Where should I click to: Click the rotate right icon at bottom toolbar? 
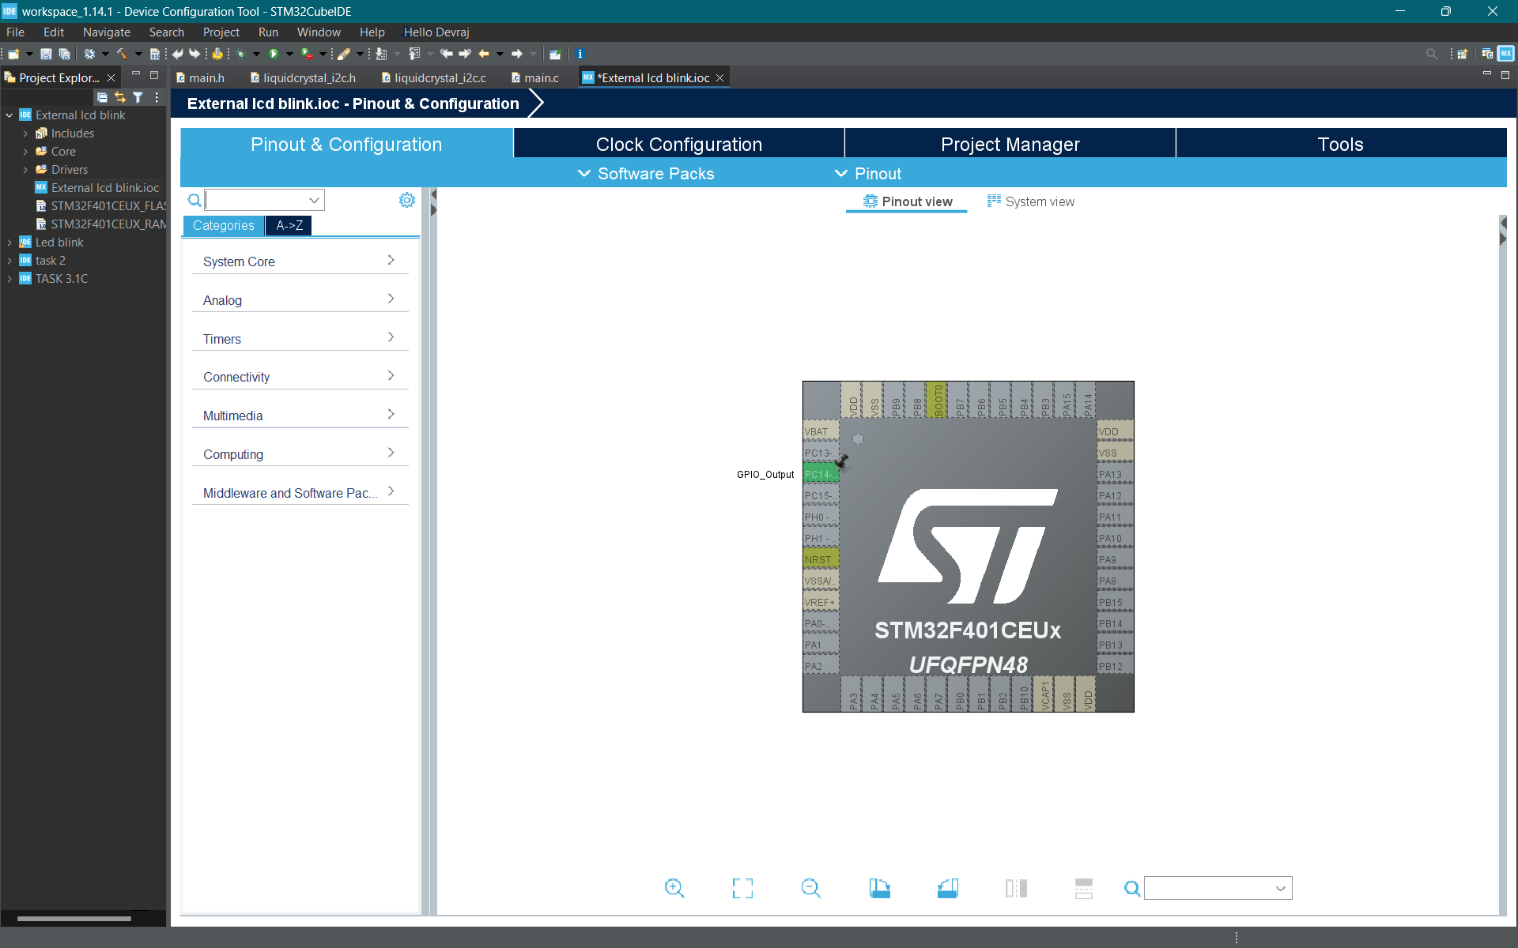coord(880,887)
